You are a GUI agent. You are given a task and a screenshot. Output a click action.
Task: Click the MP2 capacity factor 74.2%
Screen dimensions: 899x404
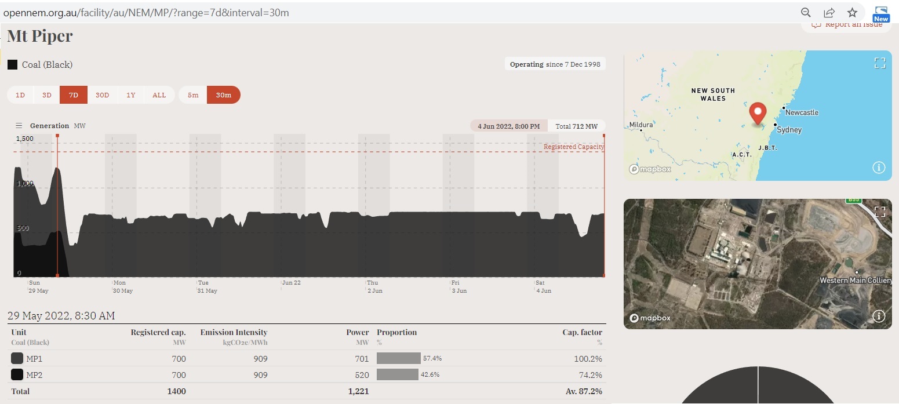590,375
